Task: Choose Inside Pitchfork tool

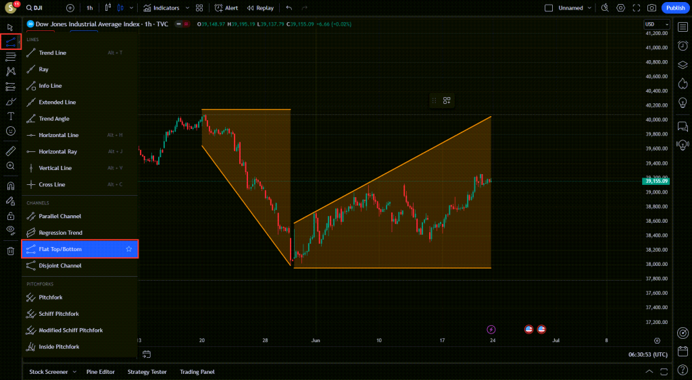Action: 80,347
